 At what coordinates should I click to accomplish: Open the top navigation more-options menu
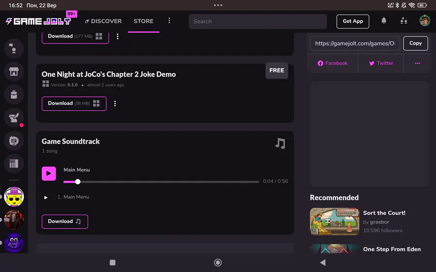(x=169, y=20)
